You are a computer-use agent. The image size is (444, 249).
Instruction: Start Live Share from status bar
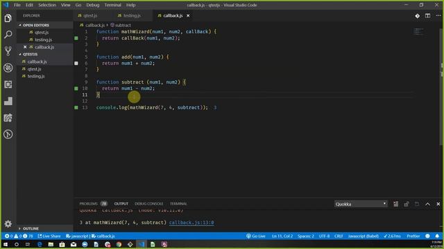pos(49,236)
